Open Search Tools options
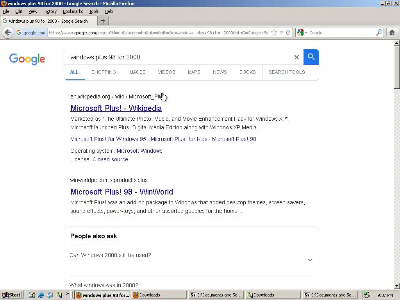Image resolution: width=400 pixels, height=300 pixels. point(287,72)
